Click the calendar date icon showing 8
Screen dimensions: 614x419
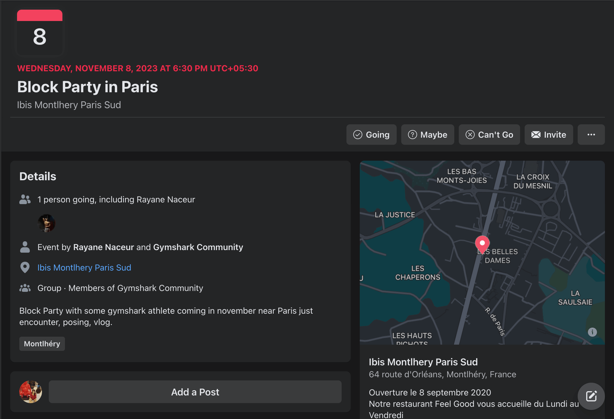tap(40, 32)
